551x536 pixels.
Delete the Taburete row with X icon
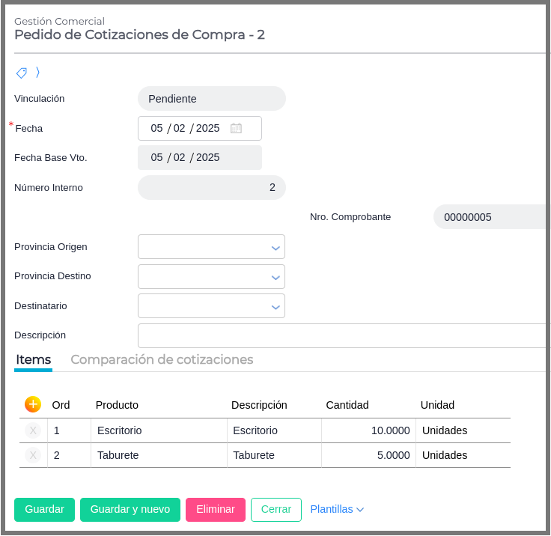click(33, 455)
